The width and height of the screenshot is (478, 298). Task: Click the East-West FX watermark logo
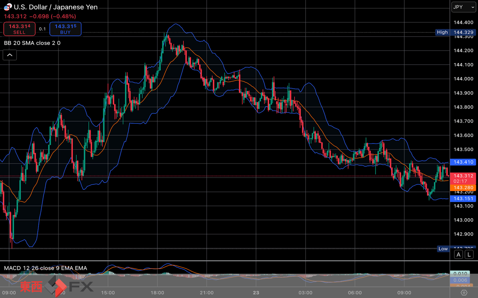point(57,286)
